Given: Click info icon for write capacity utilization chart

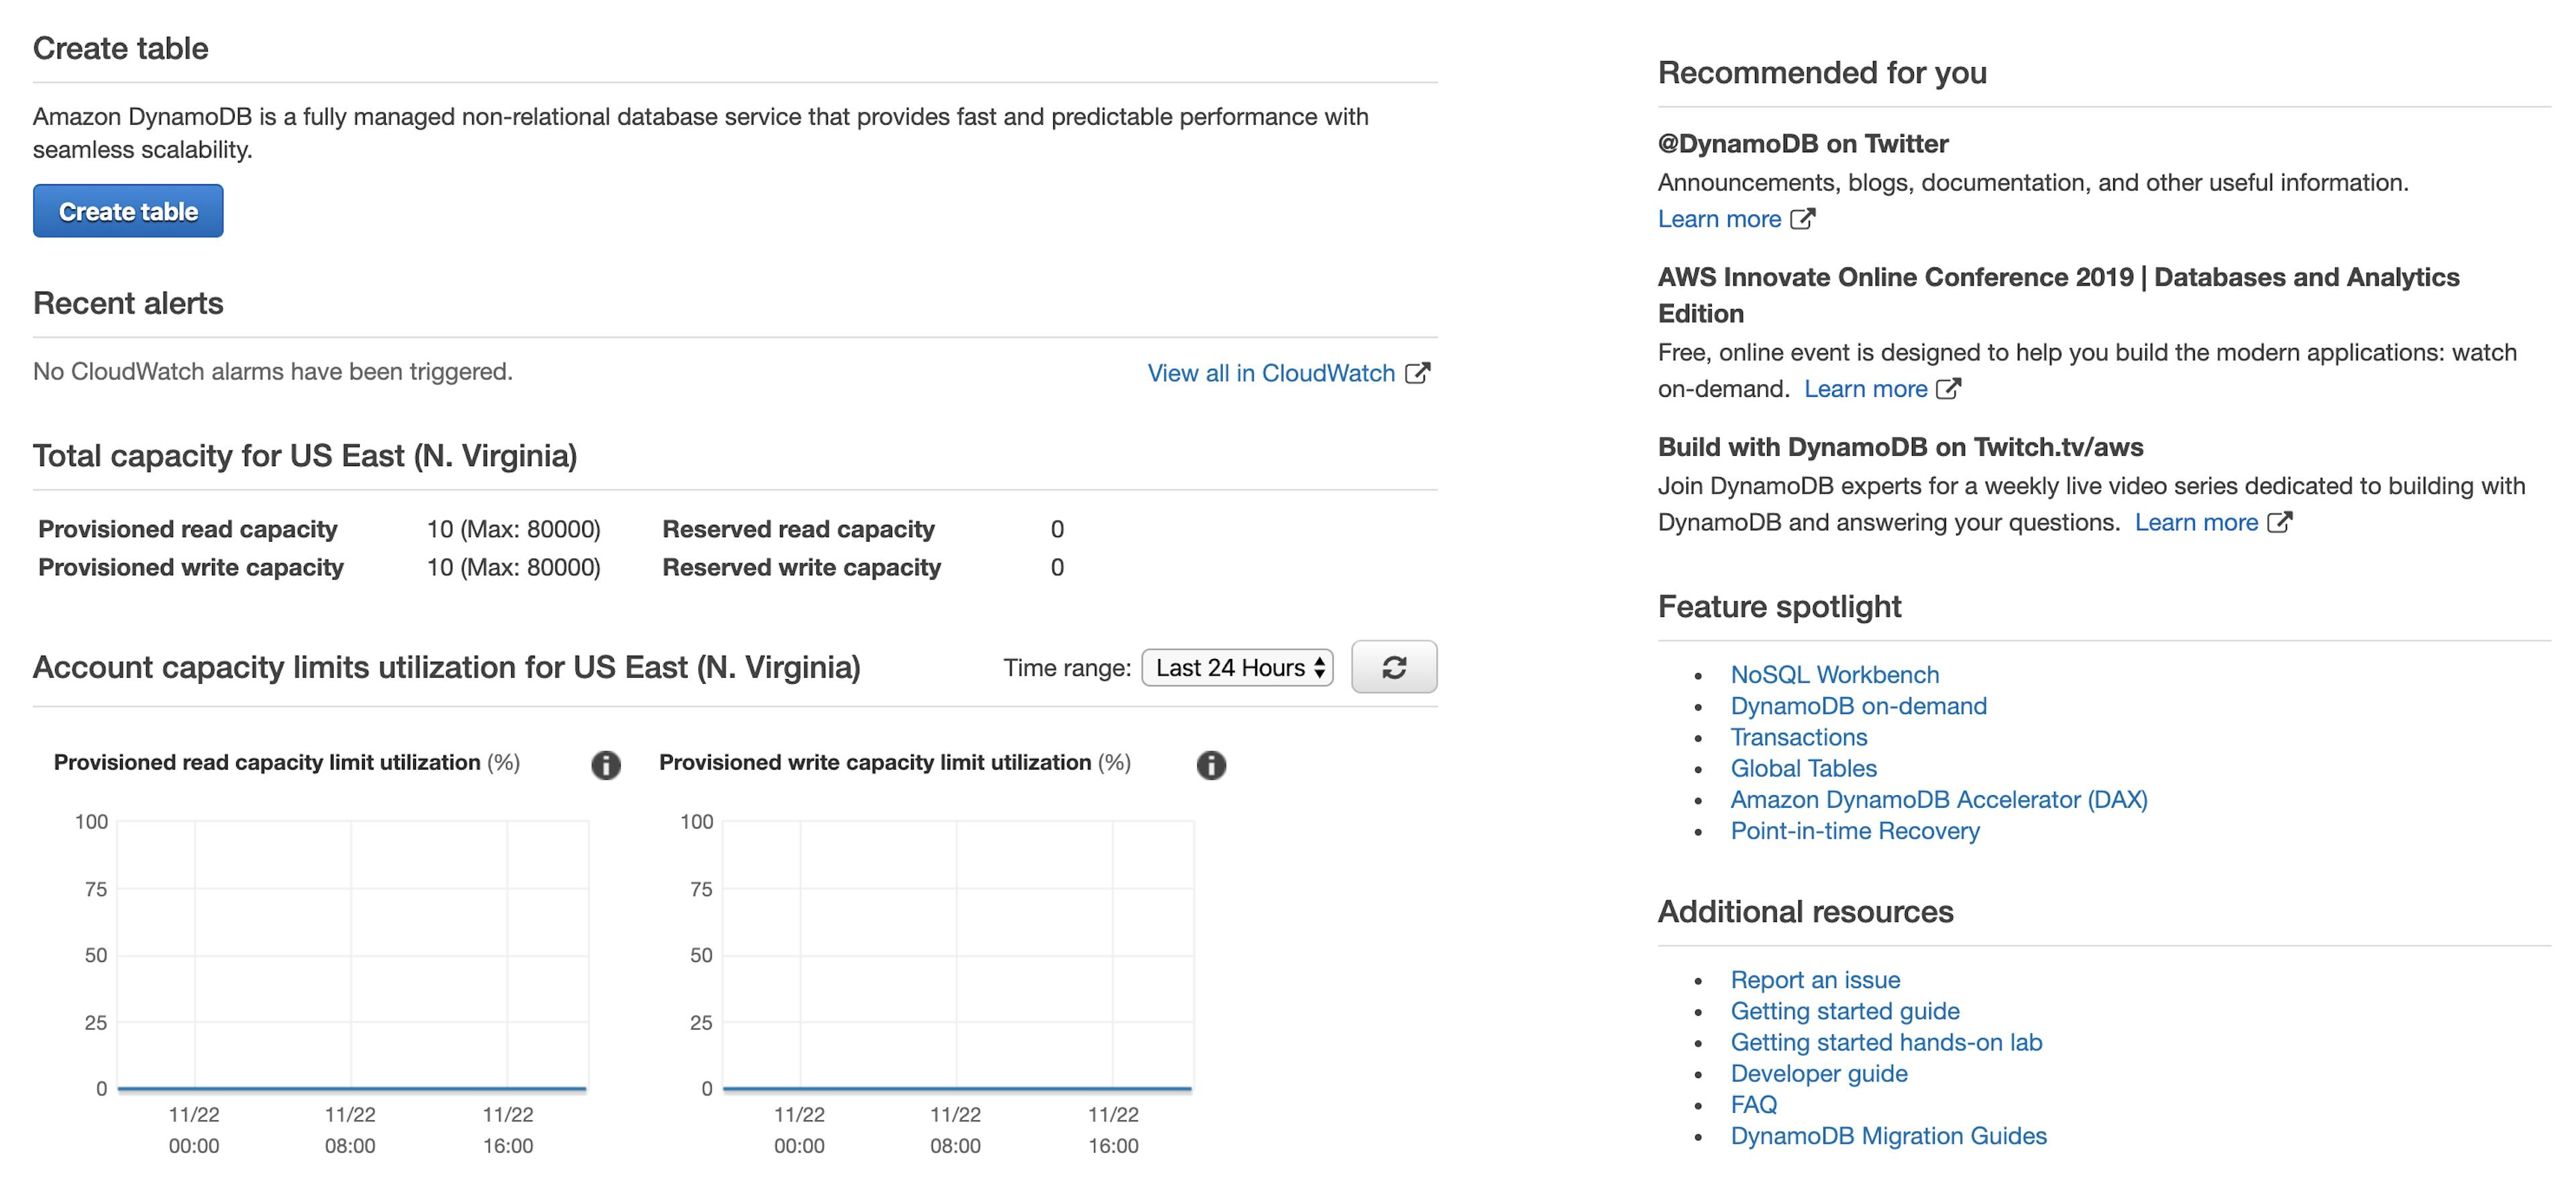Looking at the screenshot, I should (x=1210, y=766).
